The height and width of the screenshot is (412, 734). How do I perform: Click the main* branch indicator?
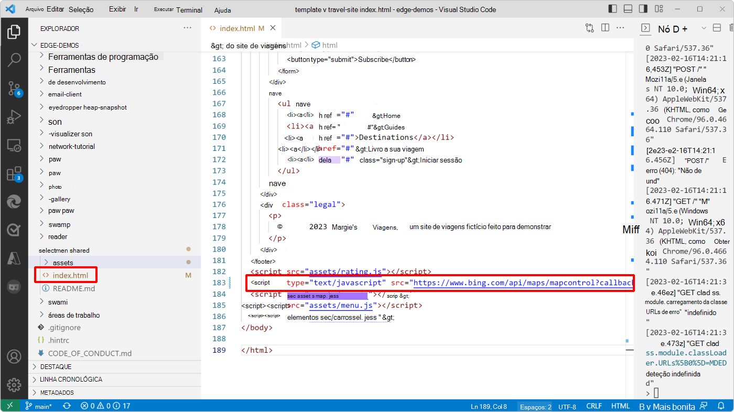click(39, 405)
